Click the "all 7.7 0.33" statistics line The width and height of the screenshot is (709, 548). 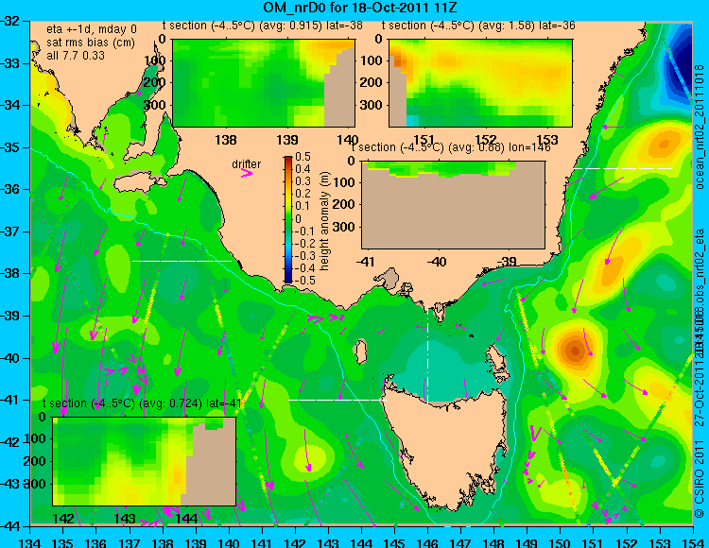[76, 56]
